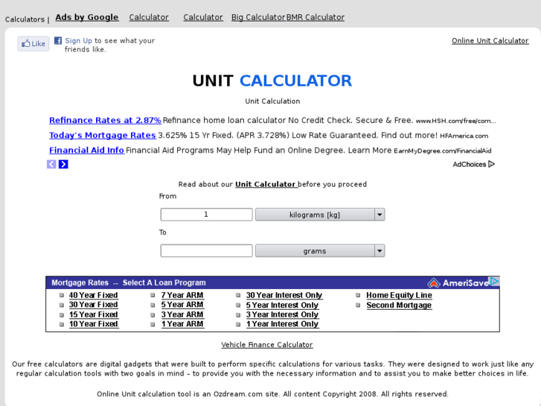Select the 1 Year ARM loan link
Screen dimensions: 541x406
click(182, 324)
